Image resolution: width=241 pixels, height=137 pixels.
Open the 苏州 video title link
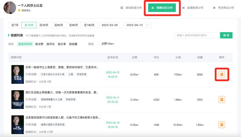[x=62, y=67]
